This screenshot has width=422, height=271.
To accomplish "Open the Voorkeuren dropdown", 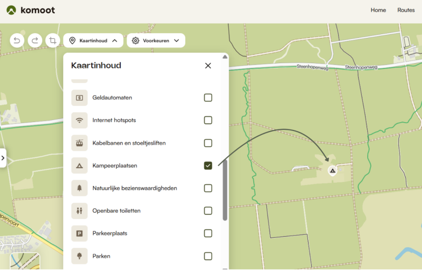I will point(156,41).
